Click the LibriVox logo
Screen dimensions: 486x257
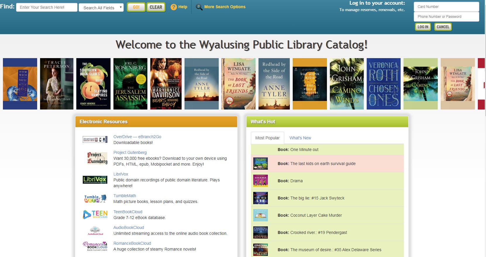point(95,180)
